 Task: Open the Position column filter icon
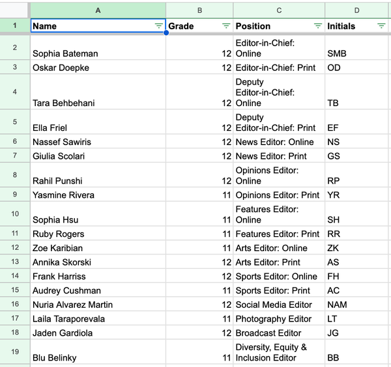pyautogui.click(x=318, y=26)
